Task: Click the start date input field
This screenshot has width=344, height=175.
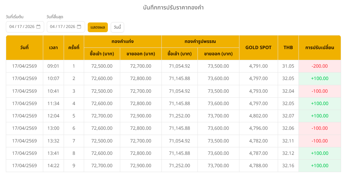Action: (22, 27)
